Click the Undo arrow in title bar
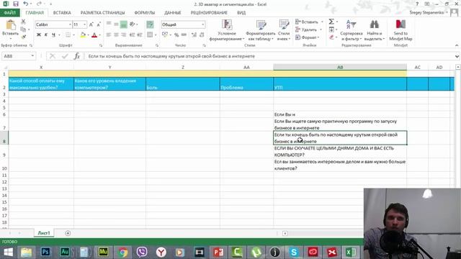461x259 pixels. tap(26, 4)
